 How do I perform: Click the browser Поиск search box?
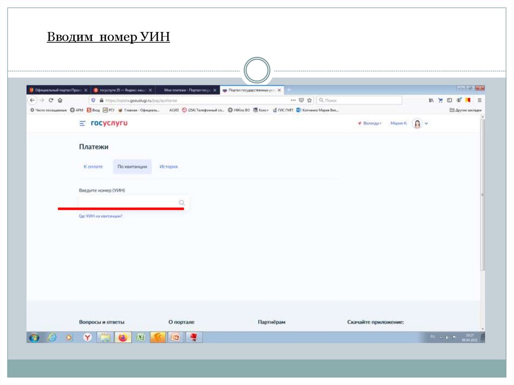[359, 100]
